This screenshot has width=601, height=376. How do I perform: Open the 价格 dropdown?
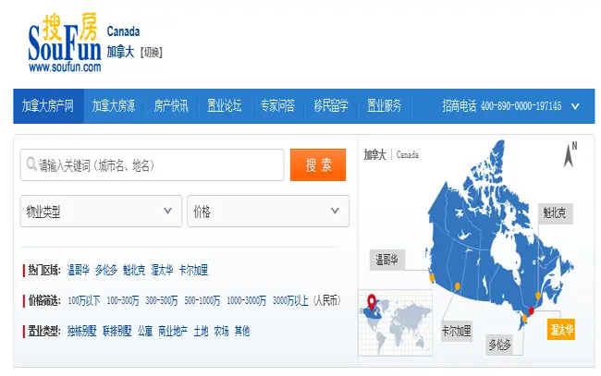(268, 211)
